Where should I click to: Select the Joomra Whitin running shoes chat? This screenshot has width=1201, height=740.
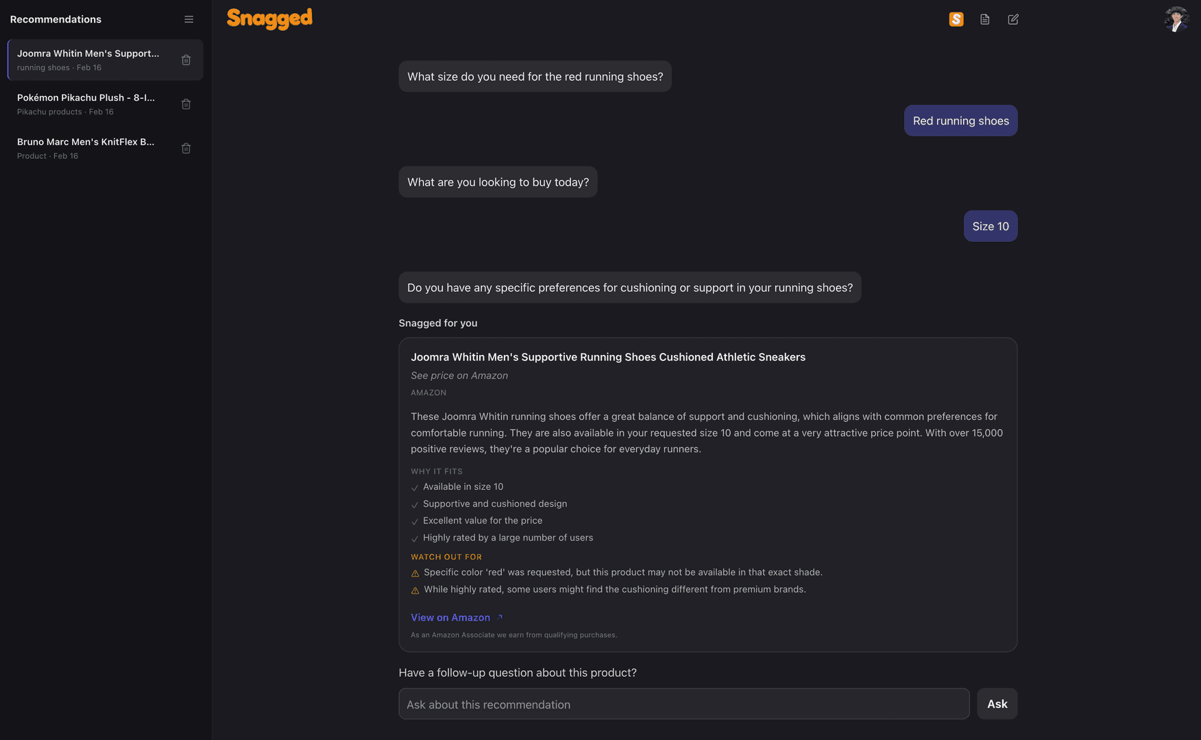click(x=89, y=60)
